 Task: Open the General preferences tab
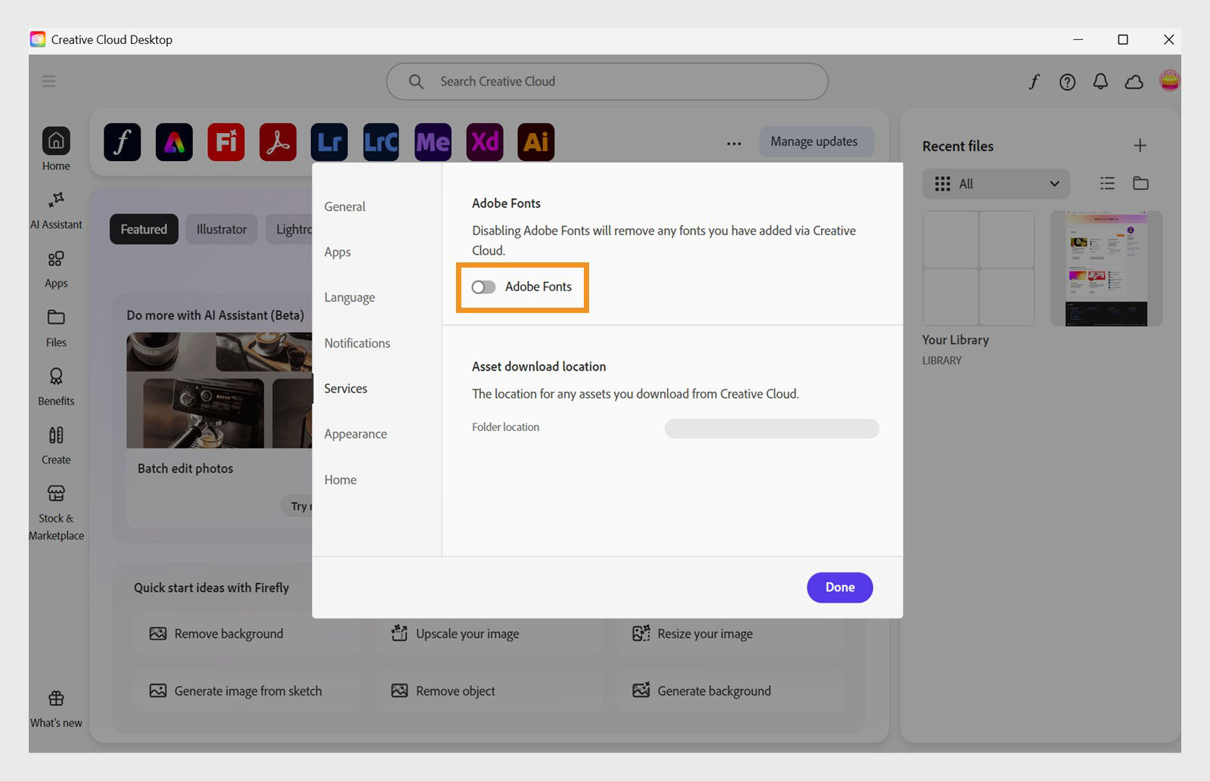tap(345, 206)
